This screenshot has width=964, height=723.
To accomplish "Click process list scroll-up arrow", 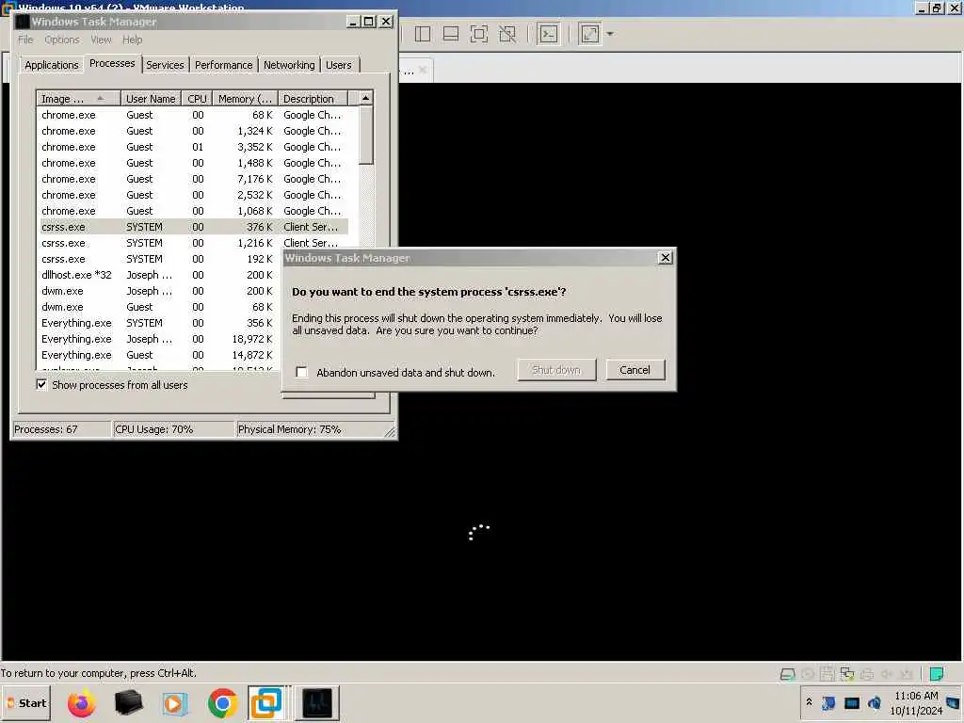I will click(366, 98).
